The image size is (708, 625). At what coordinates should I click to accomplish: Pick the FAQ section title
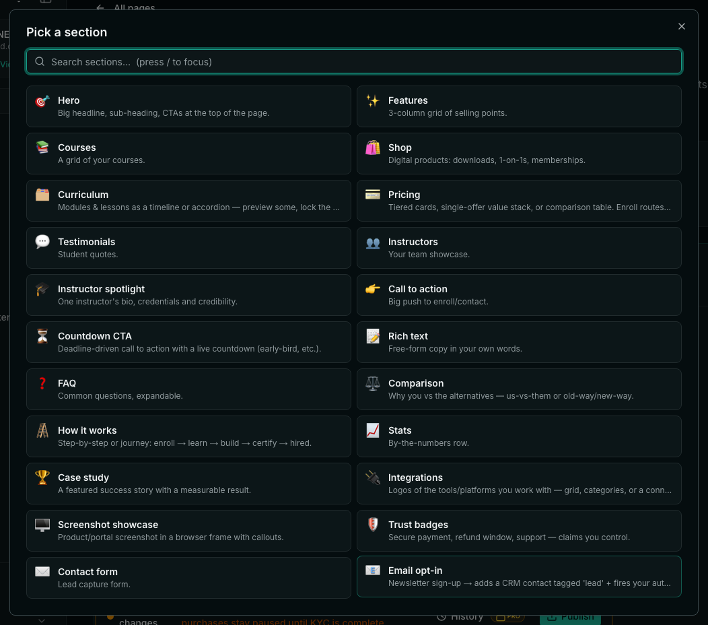pyautogui.click(x=67, y=383)
